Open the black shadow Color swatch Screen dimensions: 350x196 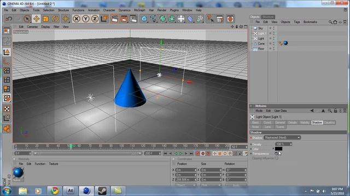tap(278, 149)
